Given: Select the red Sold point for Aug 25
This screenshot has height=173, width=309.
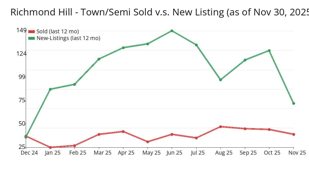Looking at the screenshot, I should coord(220,127).
